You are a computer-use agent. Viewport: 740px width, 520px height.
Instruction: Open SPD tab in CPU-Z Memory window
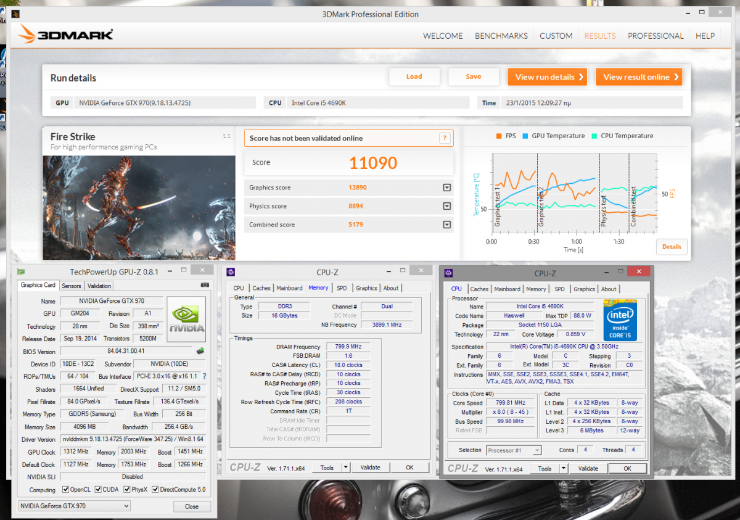(x=342, y=288)
